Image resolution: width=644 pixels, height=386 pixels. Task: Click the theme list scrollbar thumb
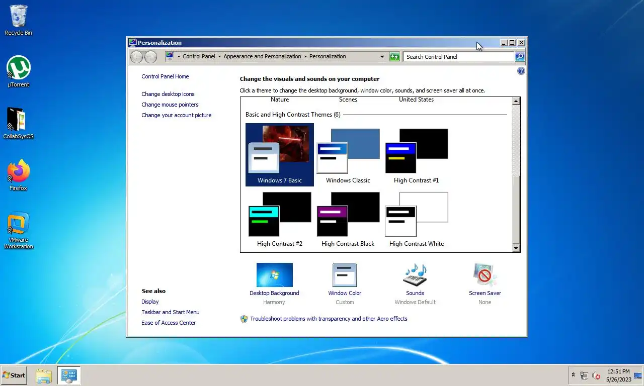point(516,210)
